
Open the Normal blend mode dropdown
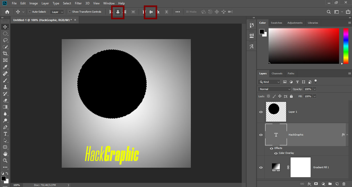[x=274, y=89]
